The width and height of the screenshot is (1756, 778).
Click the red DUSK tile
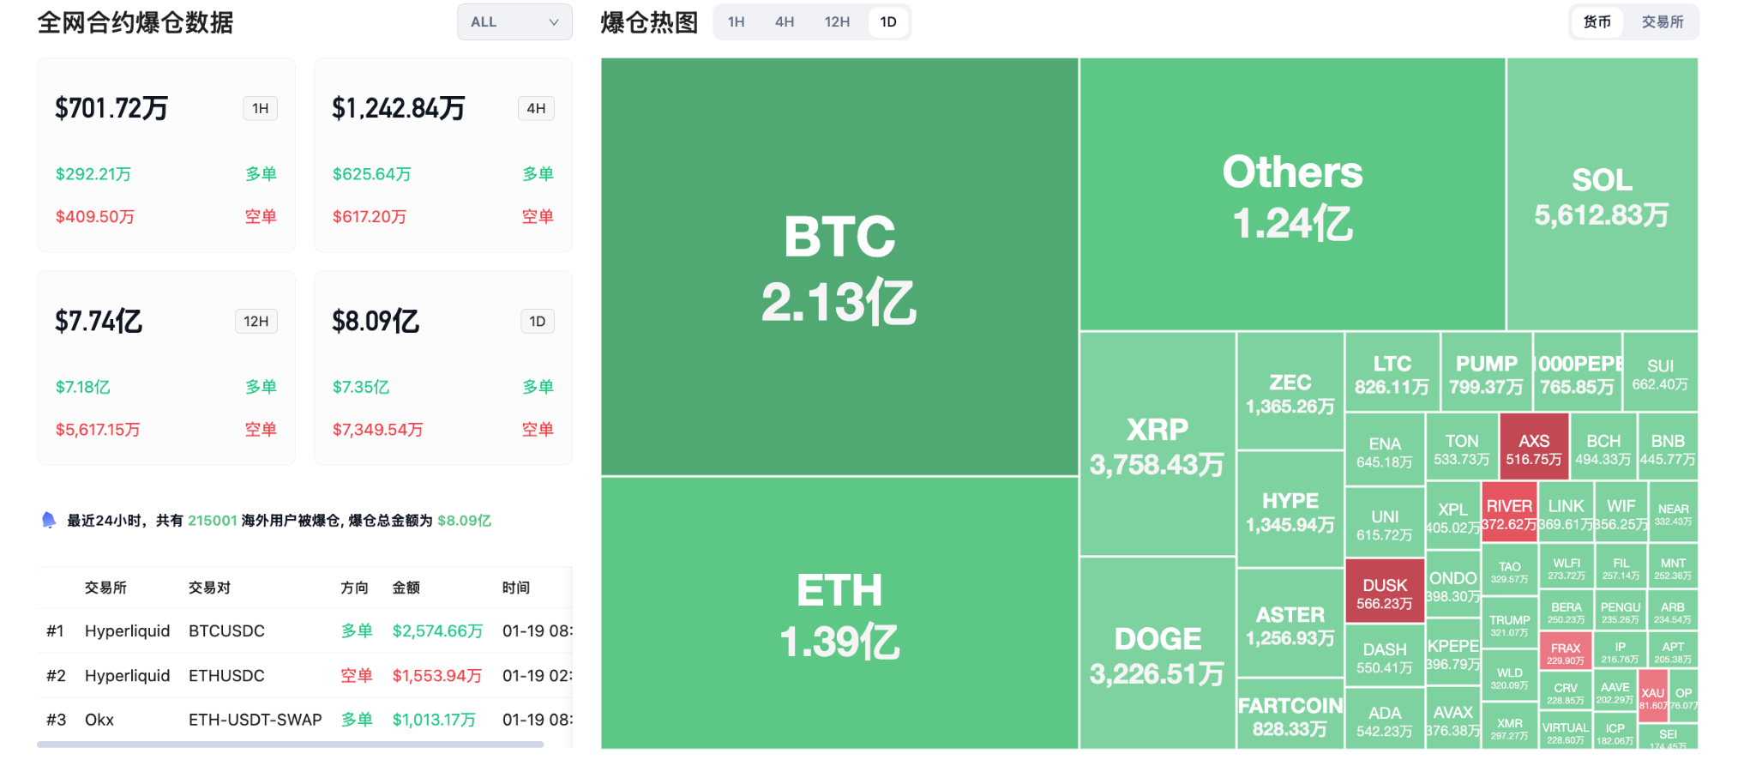pyautogui.click(x=1383, y=592)
